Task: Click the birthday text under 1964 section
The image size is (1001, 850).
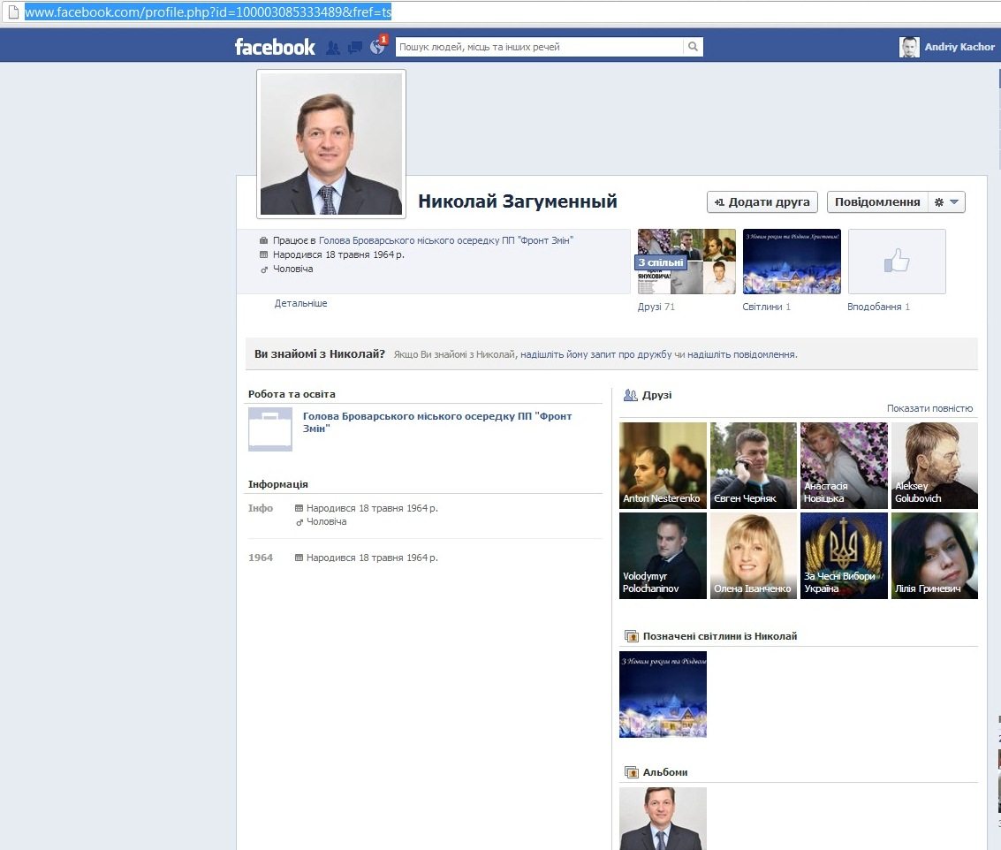Action: point(372,558)
